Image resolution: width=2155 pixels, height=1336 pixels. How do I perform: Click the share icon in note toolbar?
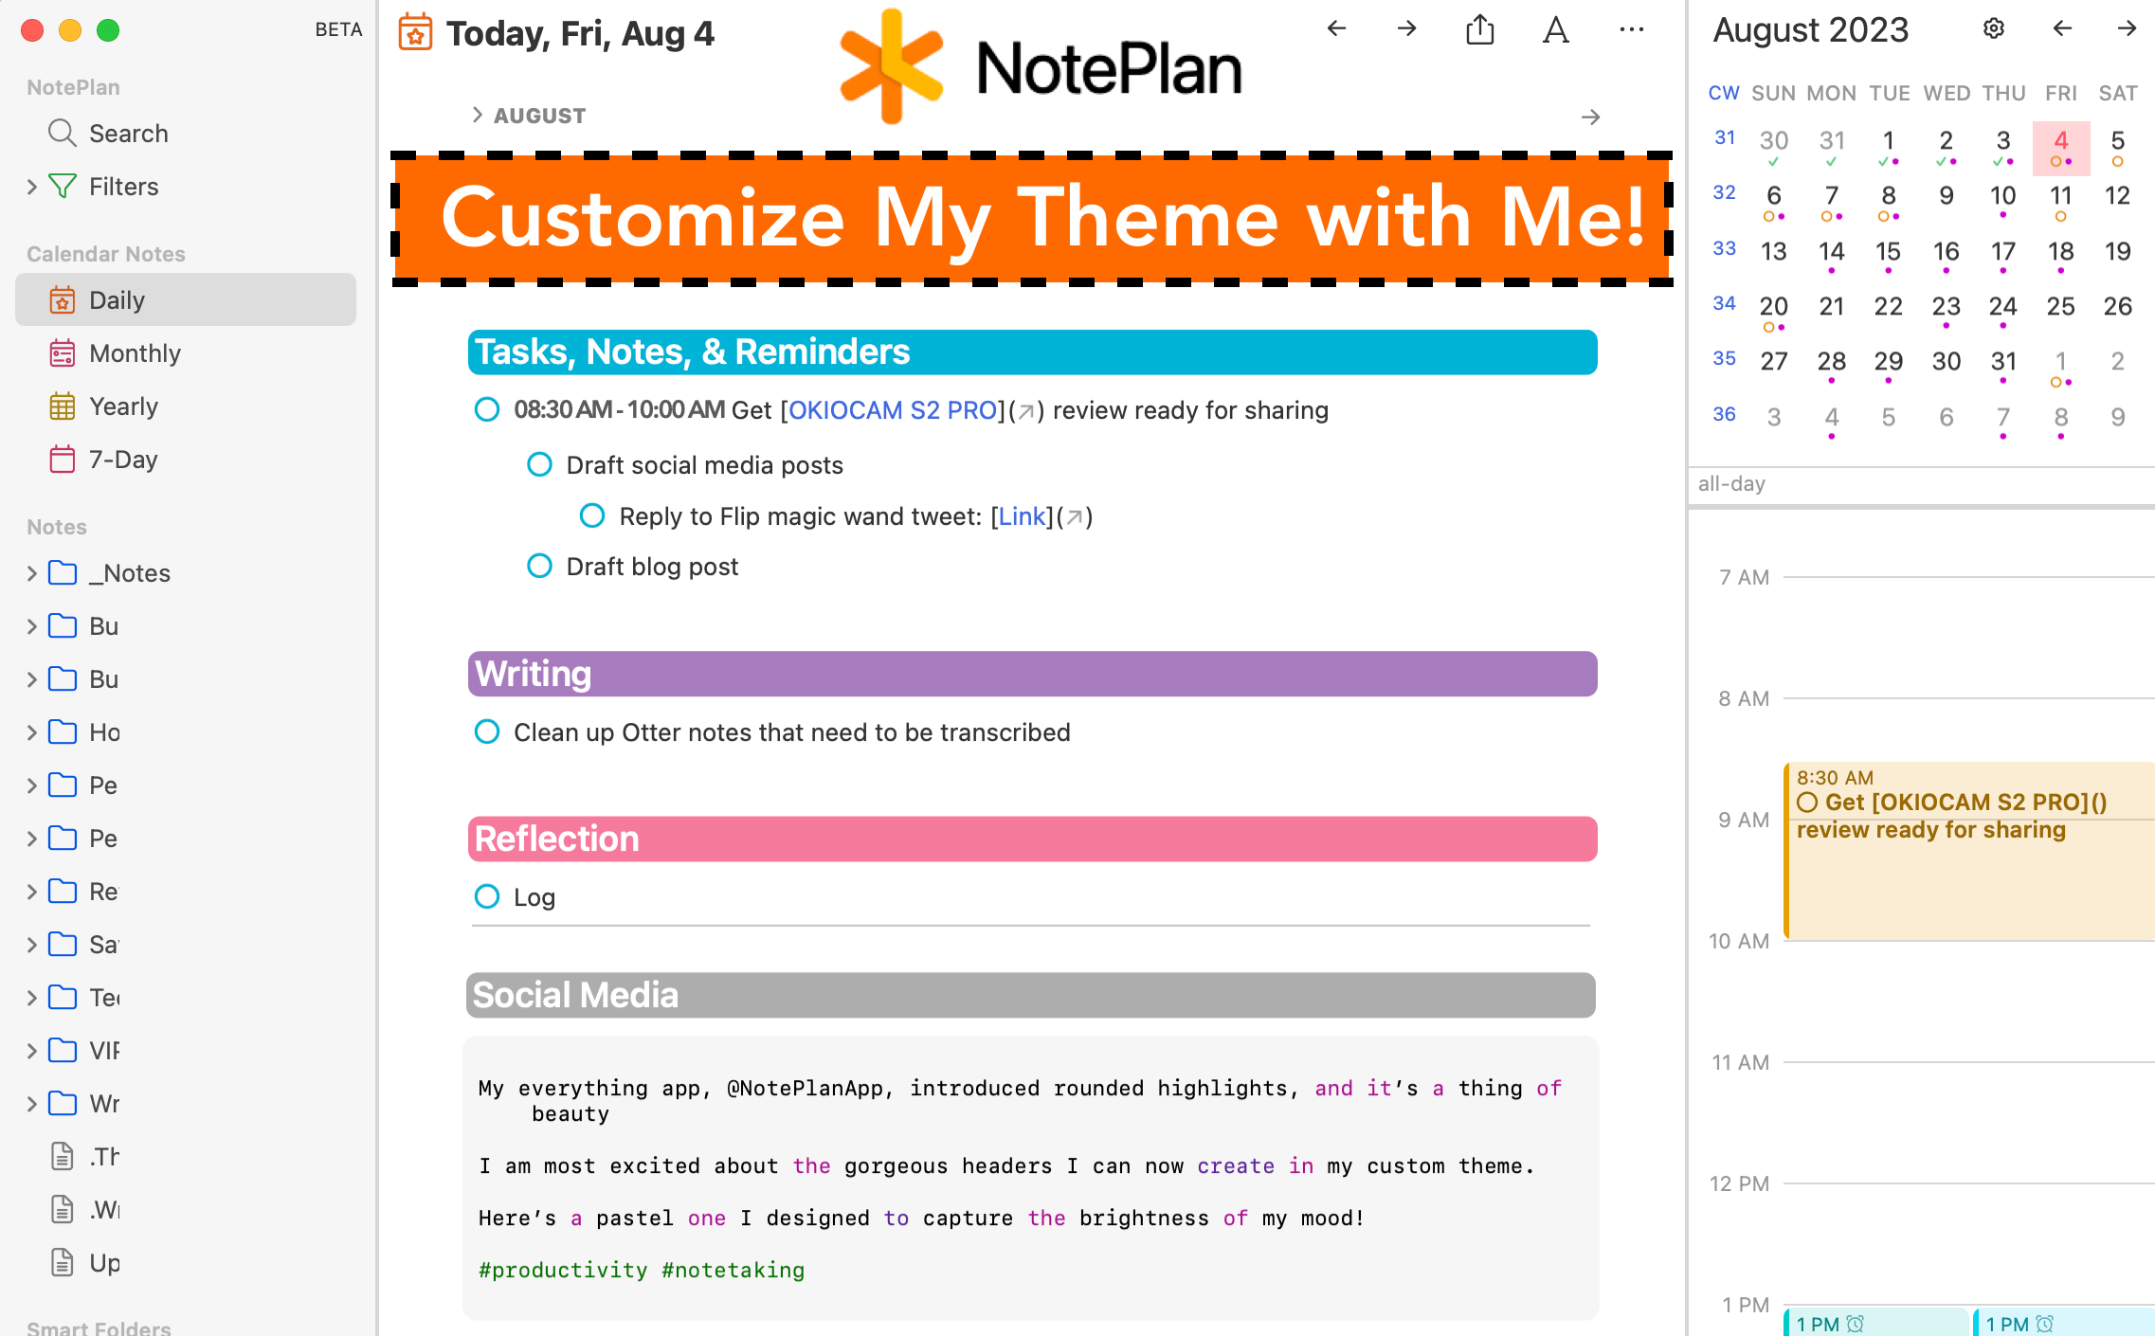point(1479,30)
